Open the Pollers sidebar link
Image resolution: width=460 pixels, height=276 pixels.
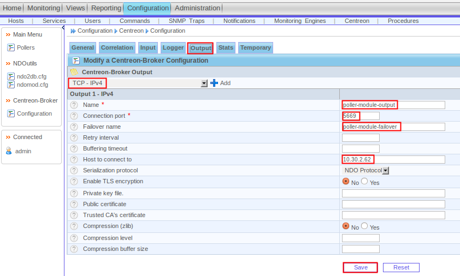26,47
